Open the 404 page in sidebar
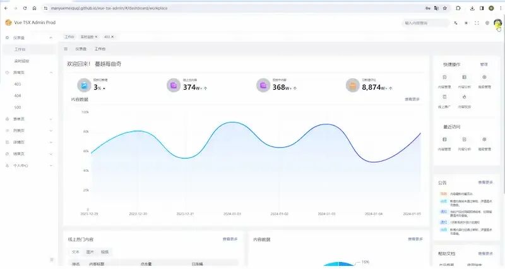Screen dimensions: 505x269 click(18, 96)
